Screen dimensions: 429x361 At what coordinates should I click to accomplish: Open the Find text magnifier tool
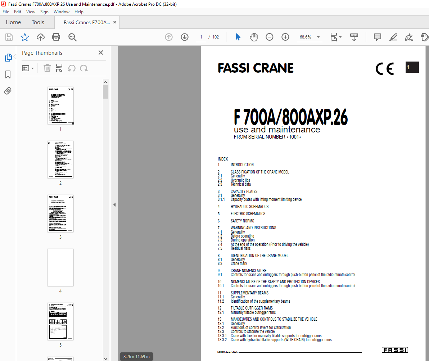click(x=72, y=37)
